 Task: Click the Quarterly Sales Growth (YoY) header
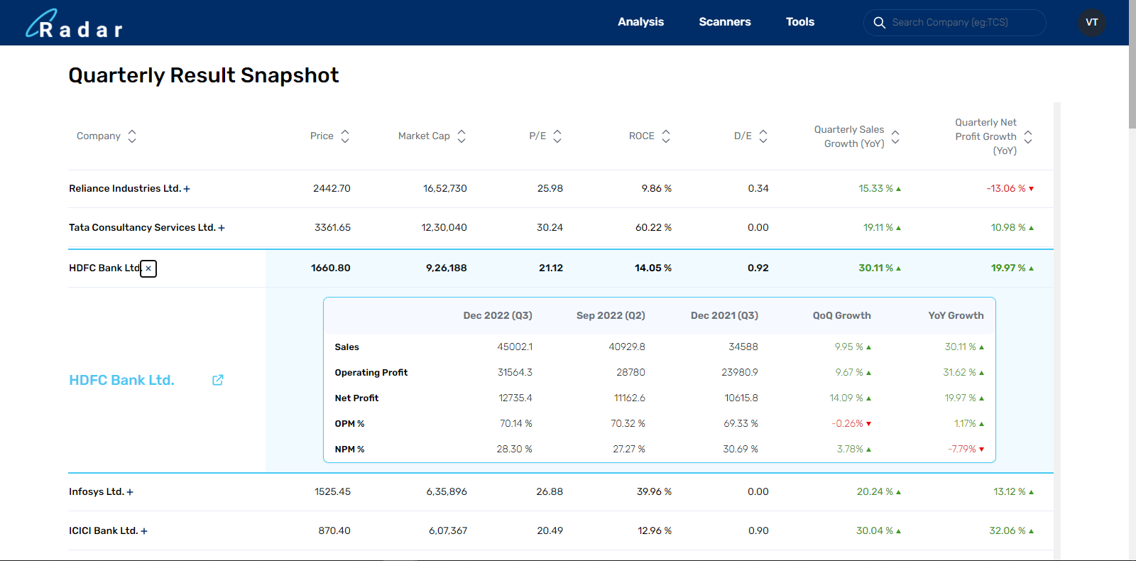coord(849,136)
